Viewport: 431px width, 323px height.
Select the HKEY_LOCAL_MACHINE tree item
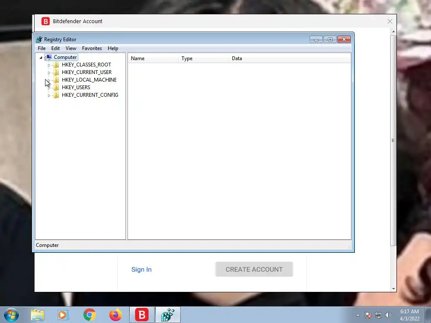point(89,80)
